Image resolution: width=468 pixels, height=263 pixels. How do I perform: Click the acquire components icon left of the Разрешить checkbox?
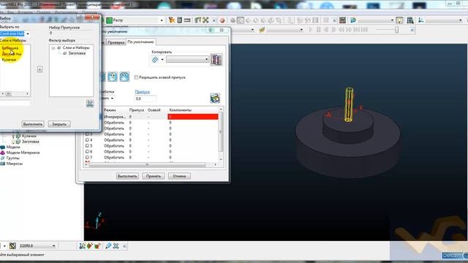point(113,77)
